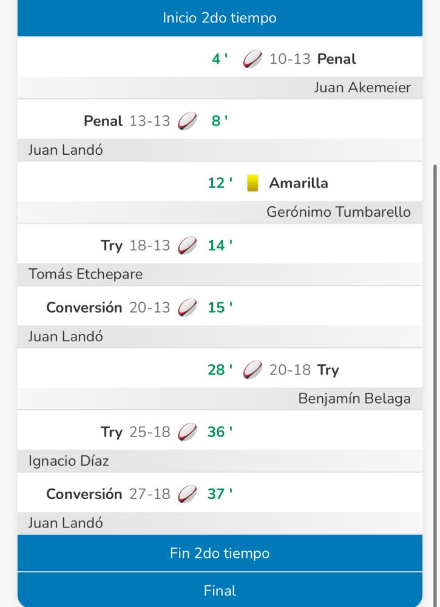Viewport: 440px width, 607px height.
Task: Tap the yellow card icon at 12'
Action: [x=252, y=183]
